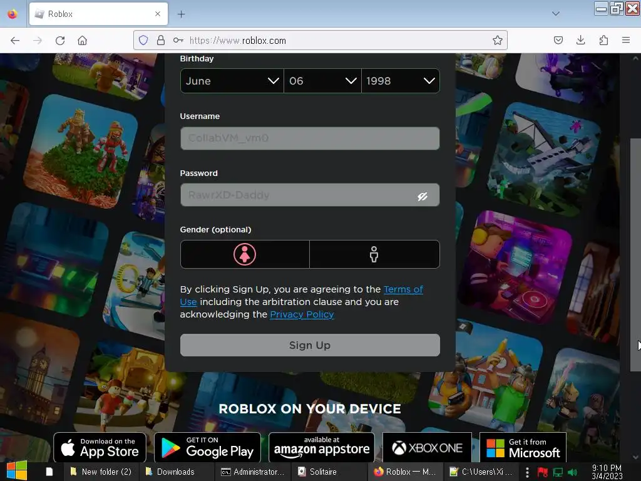Focus the Username field
Screen dimensions: 641x481
[x=310, y=138]
